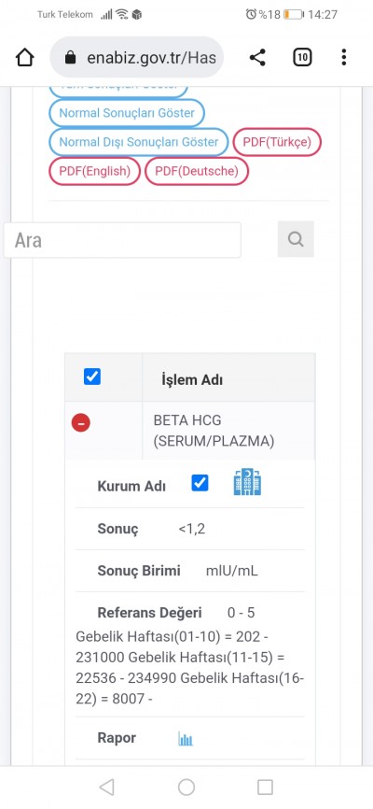Image resolution: width=373 pixels, height=809 pixels.
Task: Open the share icon in browser toolbar
Action: tap(257, 57)
